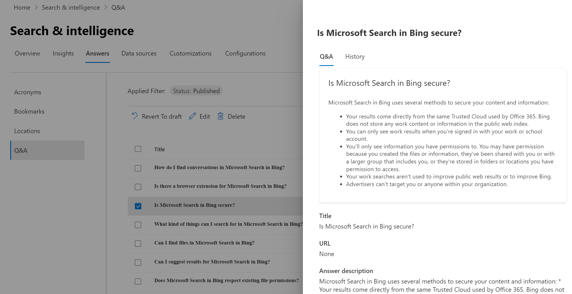Viewport: 572px width, 294px height.
Task: Open 'Can I find files in Microsoft Search in Bing?'
Action: point(204,243)
